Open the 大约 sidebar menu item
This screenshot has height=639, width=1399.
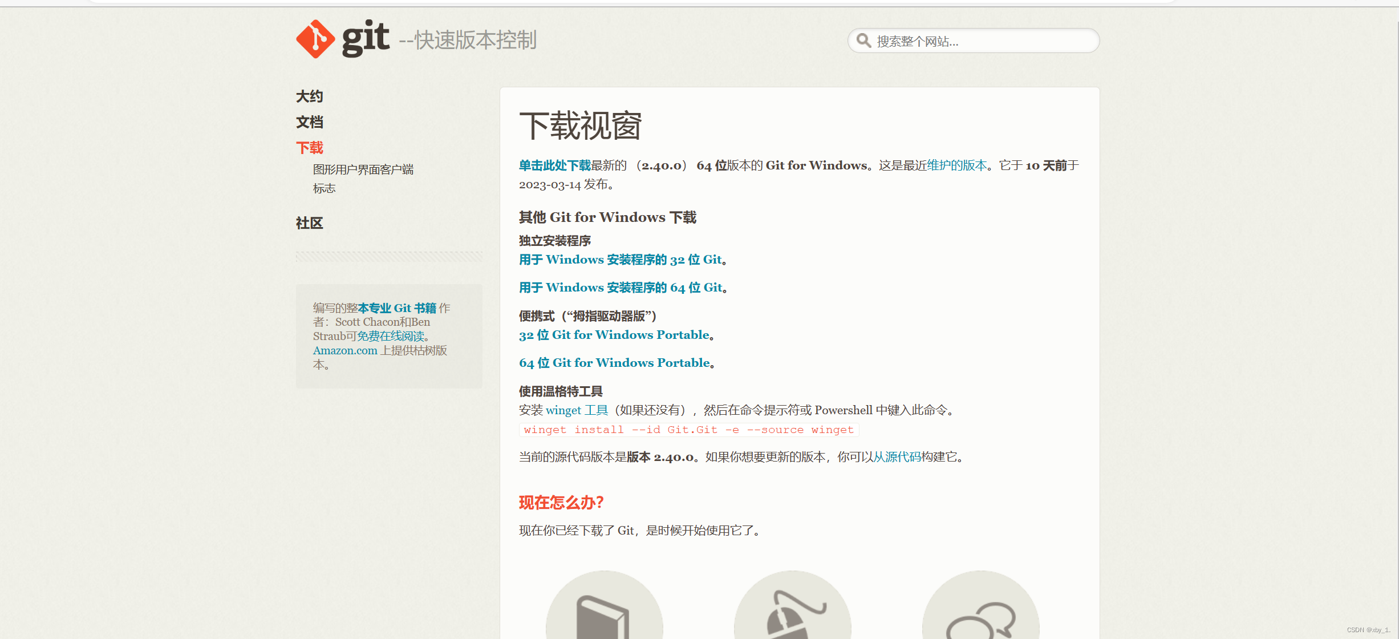point(310,96)
